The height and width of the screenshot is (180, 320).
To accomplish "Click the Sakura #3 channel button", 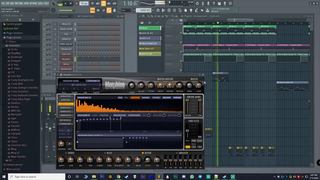I will [66, 54].
